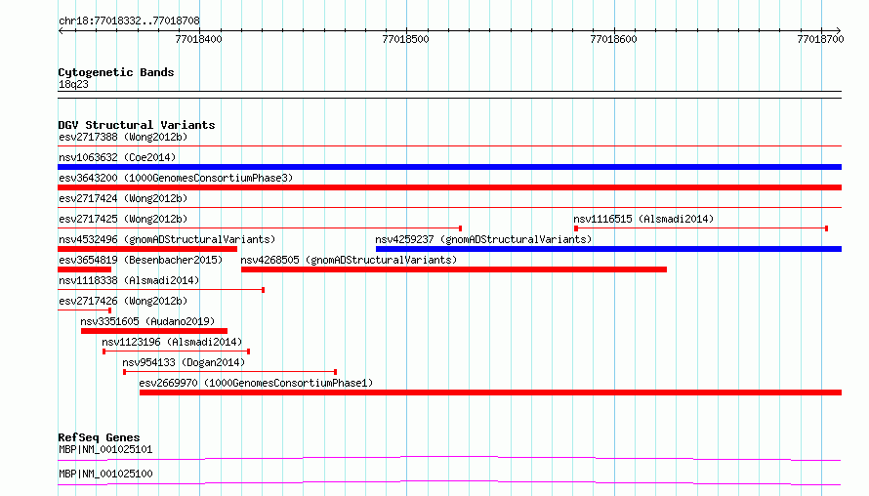Select the red esv2669970 variant bar

(490, 393)
